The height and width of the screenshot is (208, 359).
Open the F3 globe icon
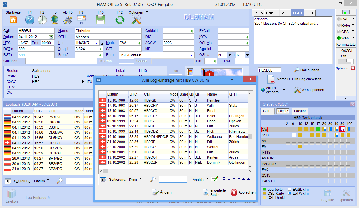pos(55,20)
